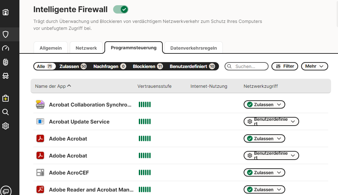
Task: Filter list by Zulassen apps
Action: (x=73, y=66)
